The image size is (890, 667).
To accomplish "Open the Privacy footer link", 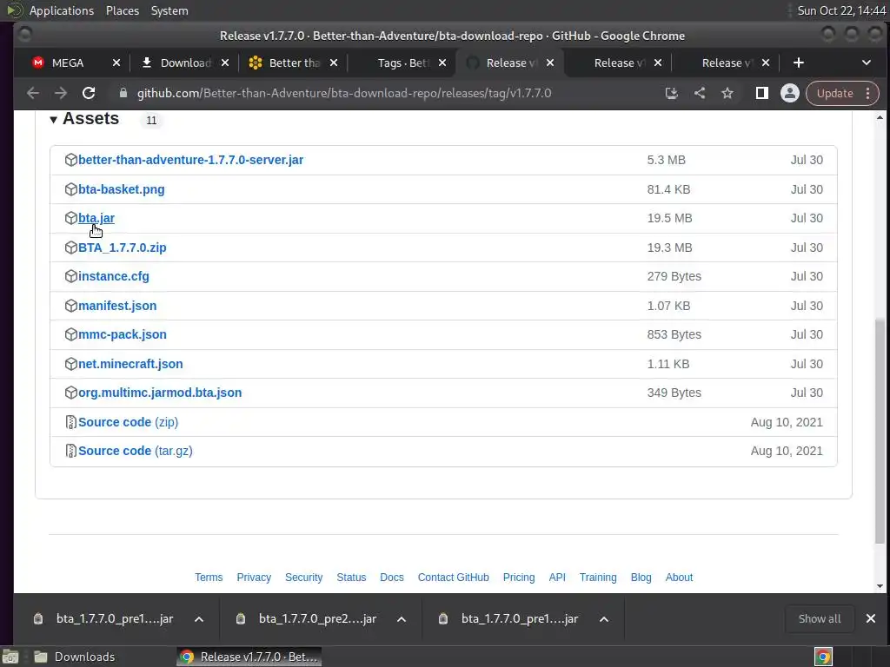I will pos(254,577).
